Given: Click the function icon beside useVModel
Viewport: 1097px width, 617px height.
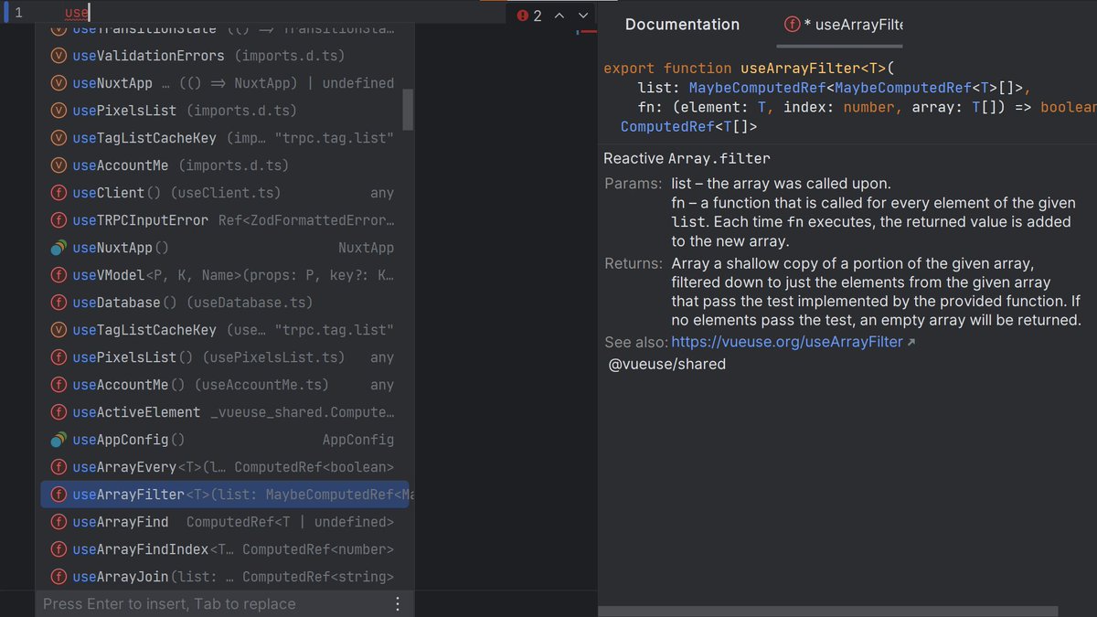Looking at the screenshot, I should click(59, 275).
